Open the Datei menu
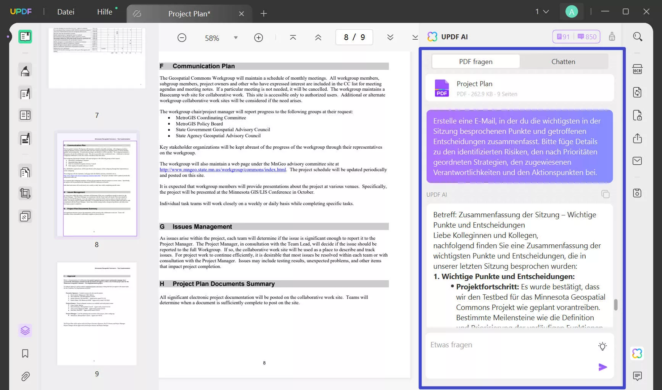The width and height of the screenshot is (662, 390). [x=66, y=11]
